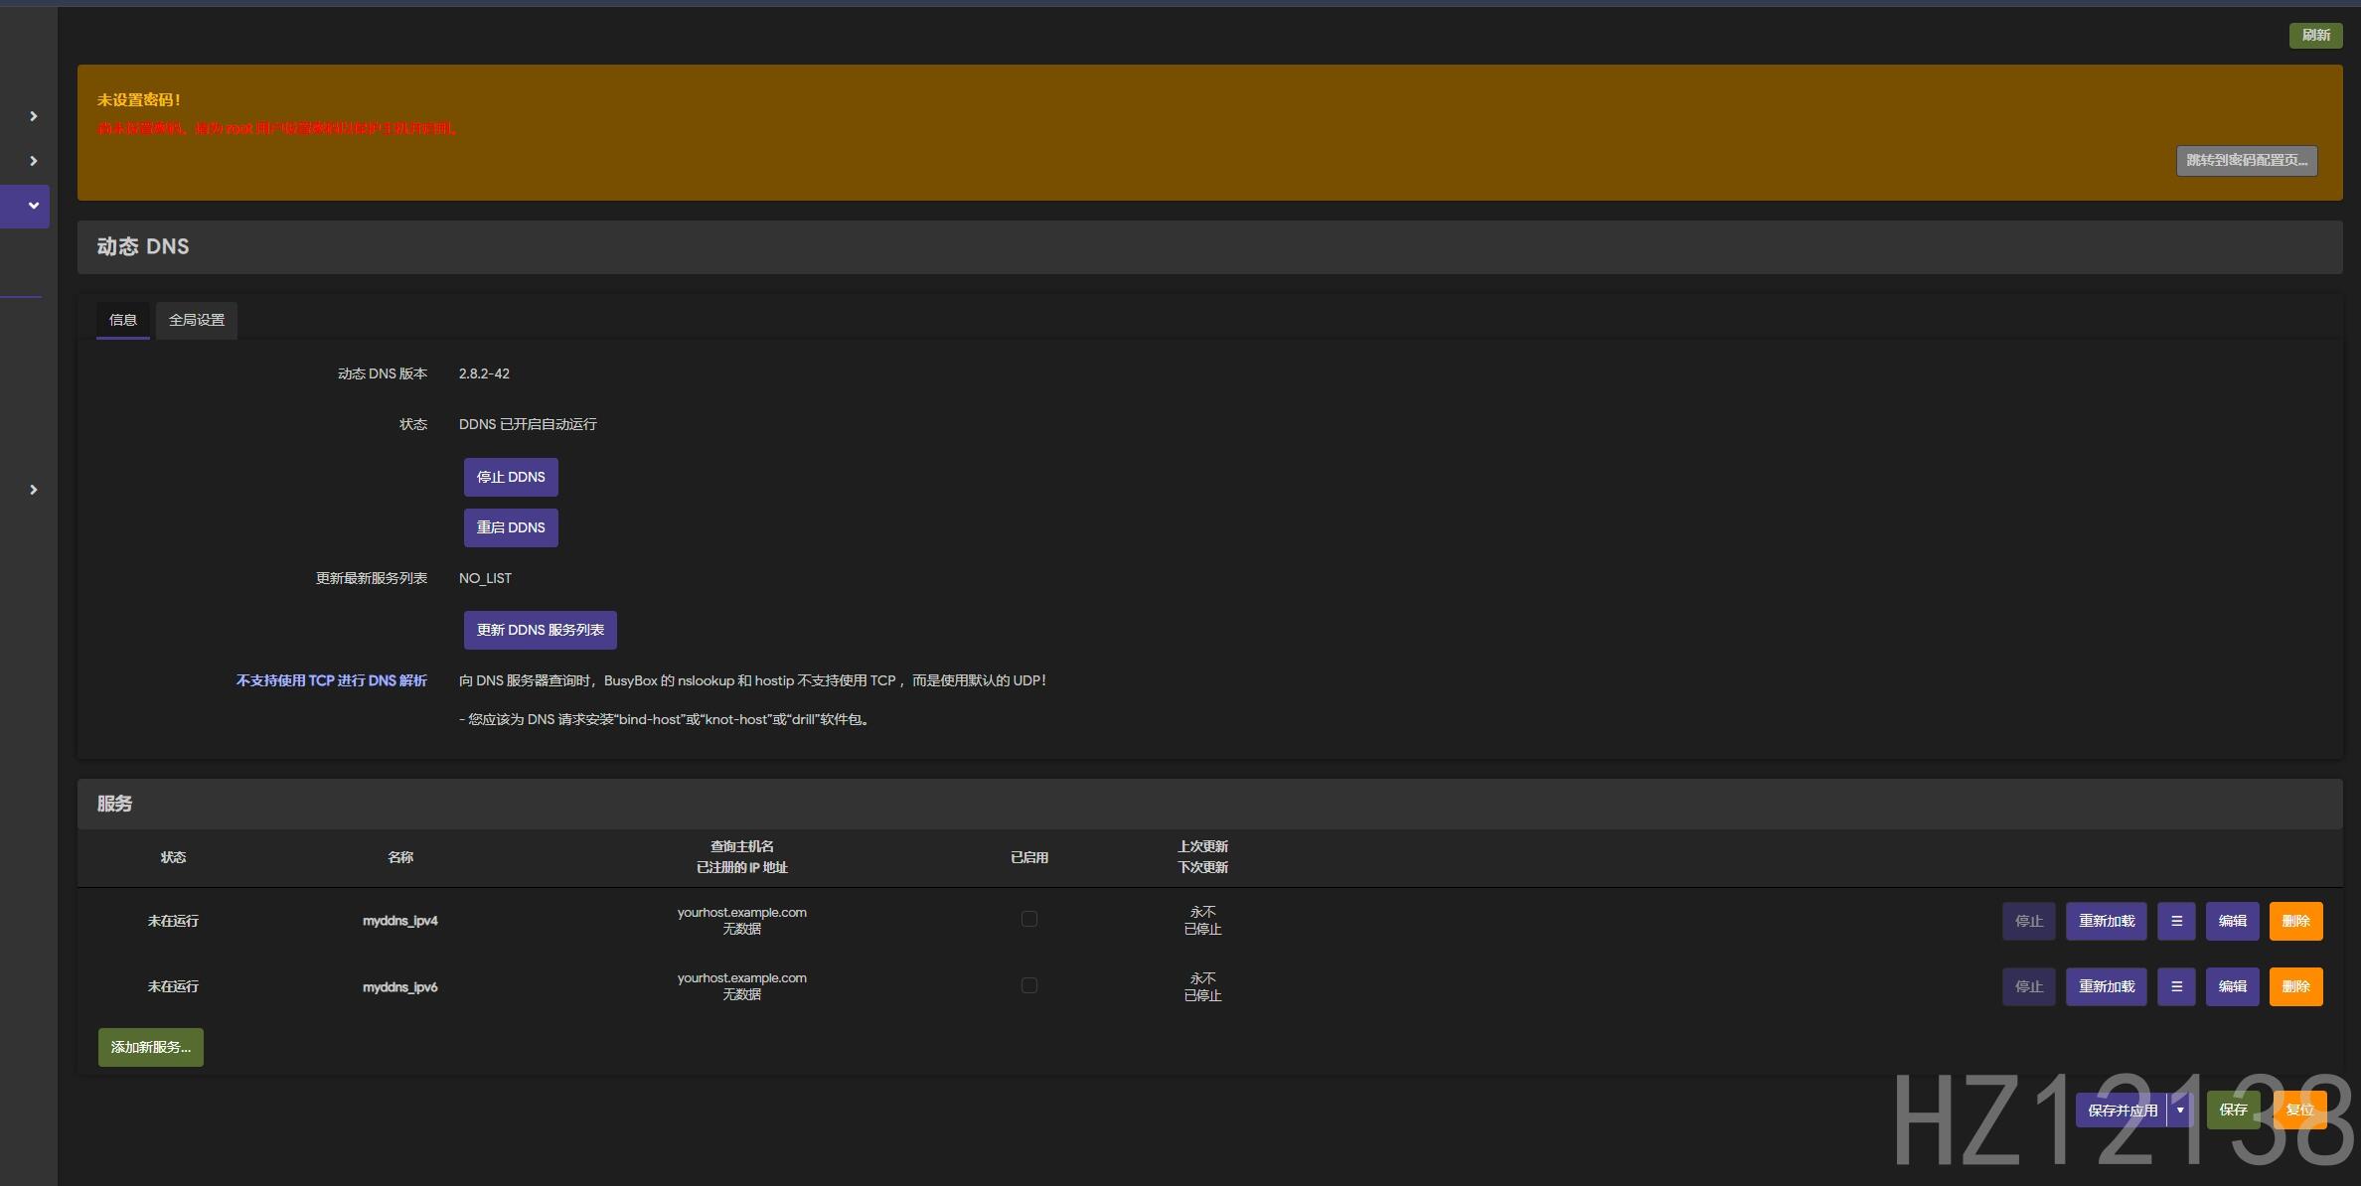Click 更新 DDNS 服务列表 button
2361x1186 pixels.
tap(541, 630)
